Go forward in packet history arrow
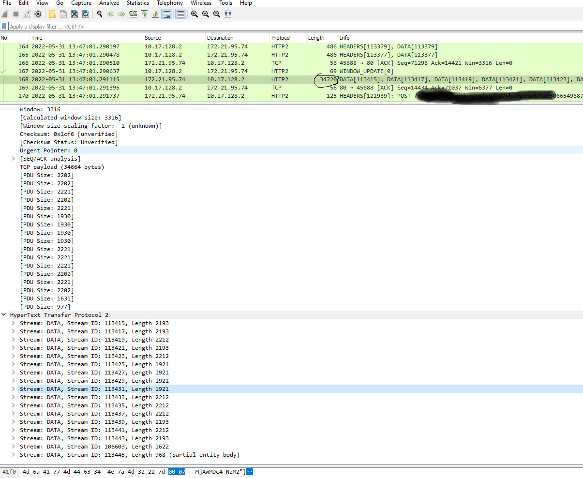Screen dimensions: 583x478 [122, 14]
